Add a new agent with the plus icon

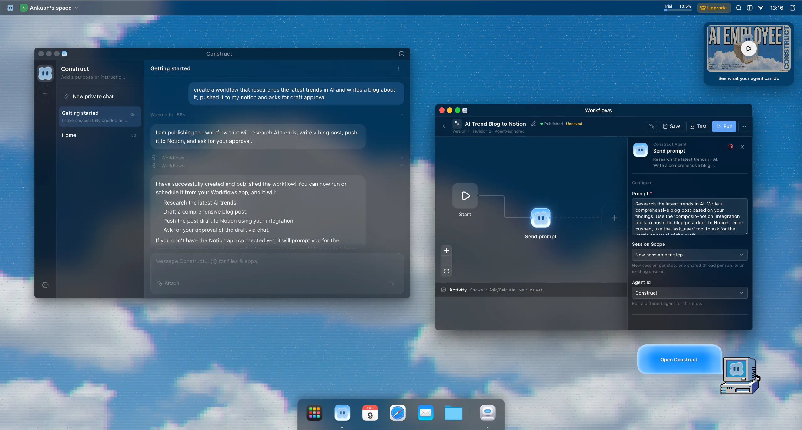[x=45, y=94]
